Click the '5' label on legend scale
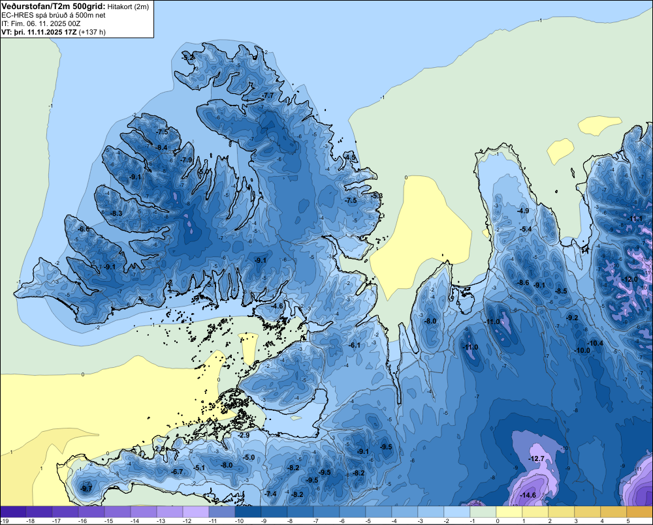653x525 pixels. [628, 521]
